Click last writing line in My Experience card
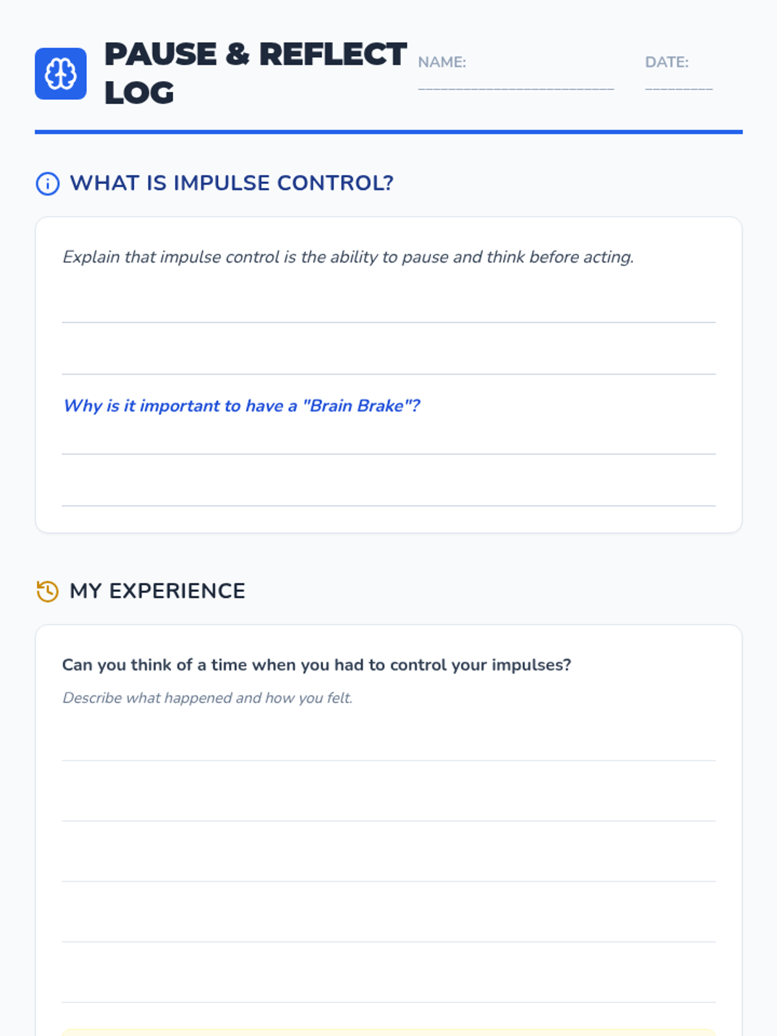777x1036 pixels. [x=388, y=988]
